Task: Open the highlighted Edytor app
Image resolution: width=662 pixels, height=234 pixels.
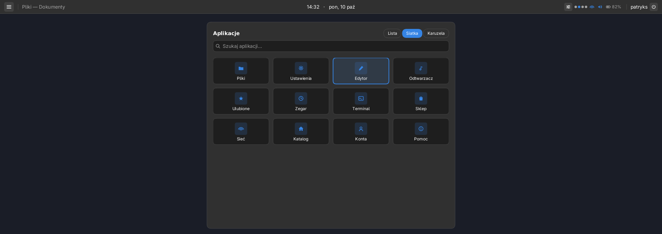Action: click(361, 71)
